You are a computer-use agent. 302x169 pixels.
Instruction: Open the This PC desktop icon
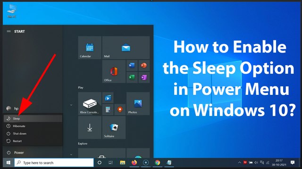(x=12, y=11)
